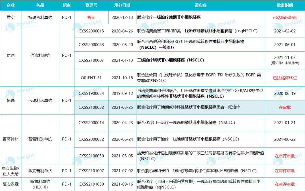Click acceptance number CXSS2101007
The height and width of the screenshot is (191, 305).
[x=91, y=171]
